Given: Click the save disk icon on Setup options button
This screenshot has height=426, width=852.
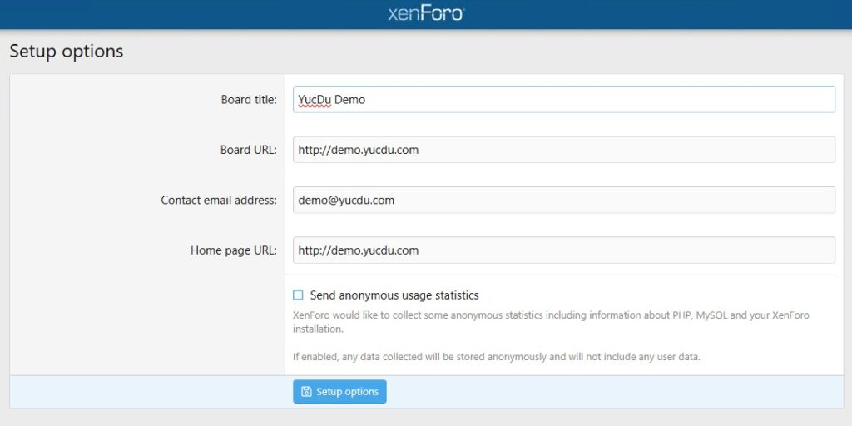Looking at the screenshot, I should (x=306, y=392).
